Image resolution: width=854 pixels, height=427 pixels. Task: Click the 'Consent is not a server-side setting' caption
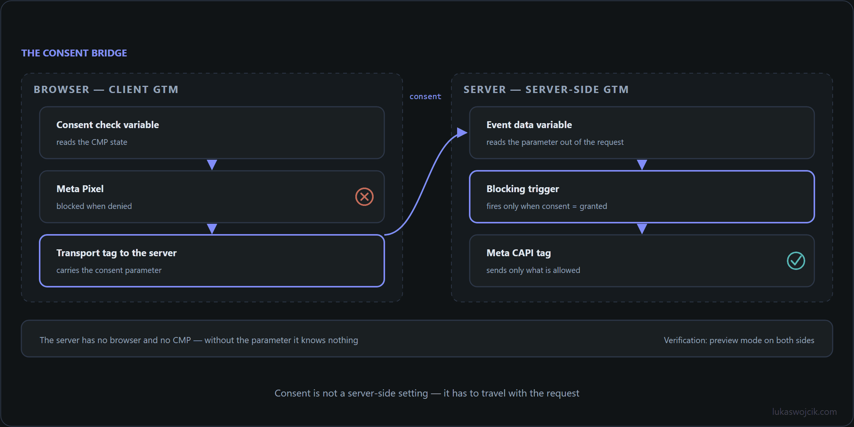click(427, 393)
